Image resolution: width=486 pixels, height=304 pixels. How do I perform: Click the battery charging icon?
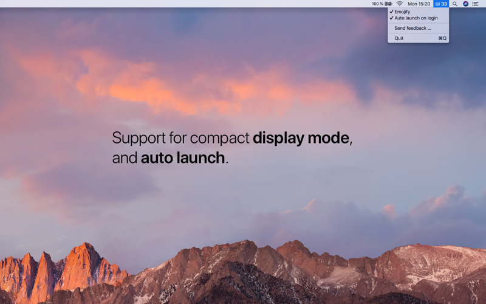click(388, 4)
